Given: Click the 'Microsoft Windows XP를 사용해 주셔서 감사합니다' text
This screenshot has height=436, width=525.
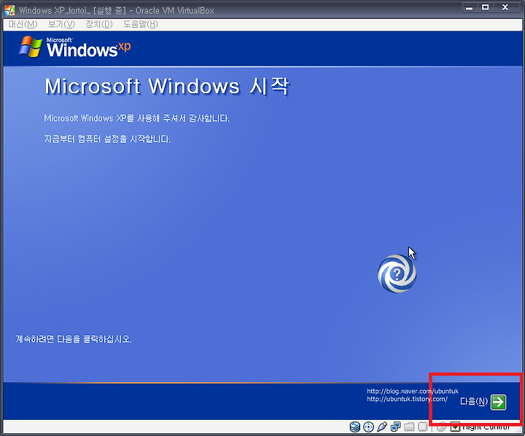Looking at the screenshot, I should click(x=136, y=118).
